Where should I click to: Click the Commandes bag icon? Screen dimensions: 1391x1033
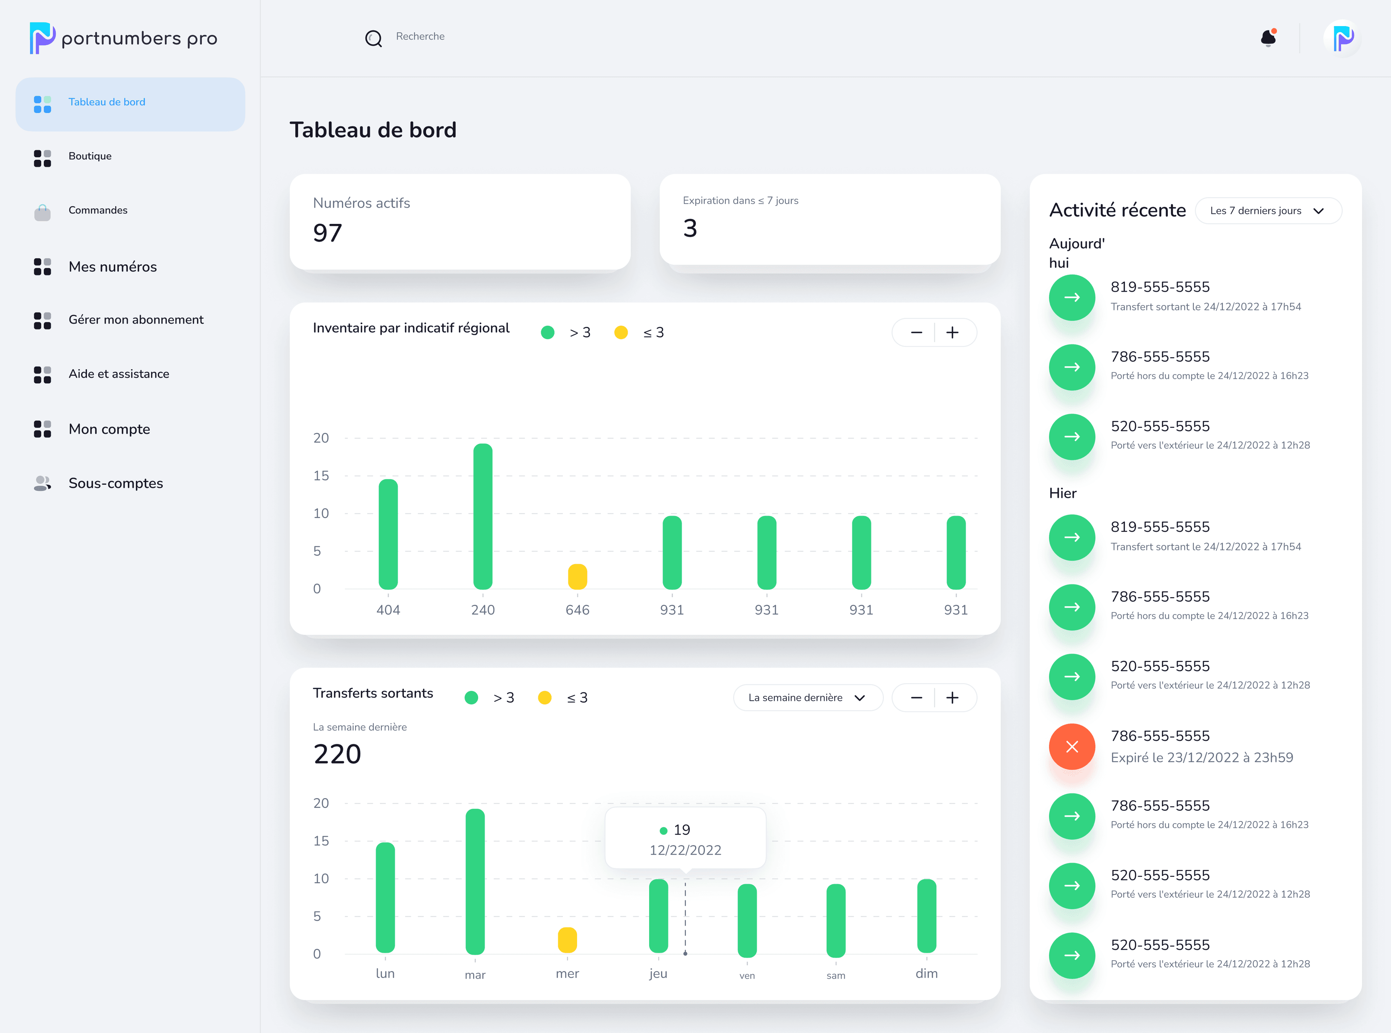[x=42, y=213]
